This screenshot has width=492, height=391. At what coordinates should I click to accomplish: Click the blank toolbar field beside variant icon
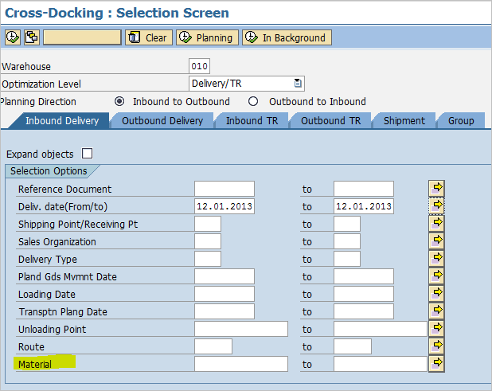(x=82, y=37)
